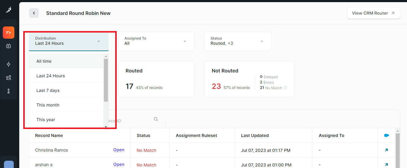Open the highlighted orange routing icon

[9, 33]
